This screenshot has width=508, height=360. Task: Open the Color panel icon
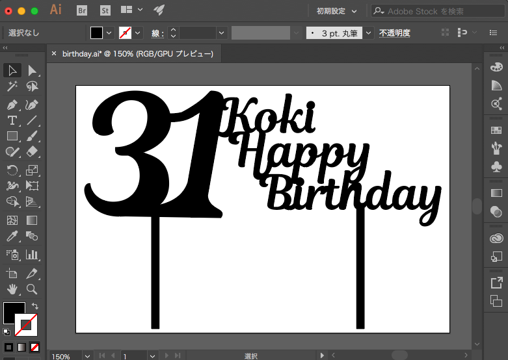pyautogui.click(x=496, y=68)
